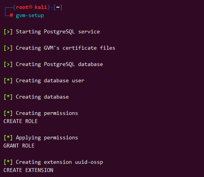Screen dimensions: 204x177
Task: Click the [>] marker before Starting PostgreSQL service
Action: [x=8, y=32]
